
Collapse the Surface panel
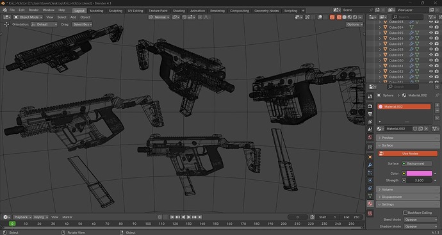(x=407, y=145)
